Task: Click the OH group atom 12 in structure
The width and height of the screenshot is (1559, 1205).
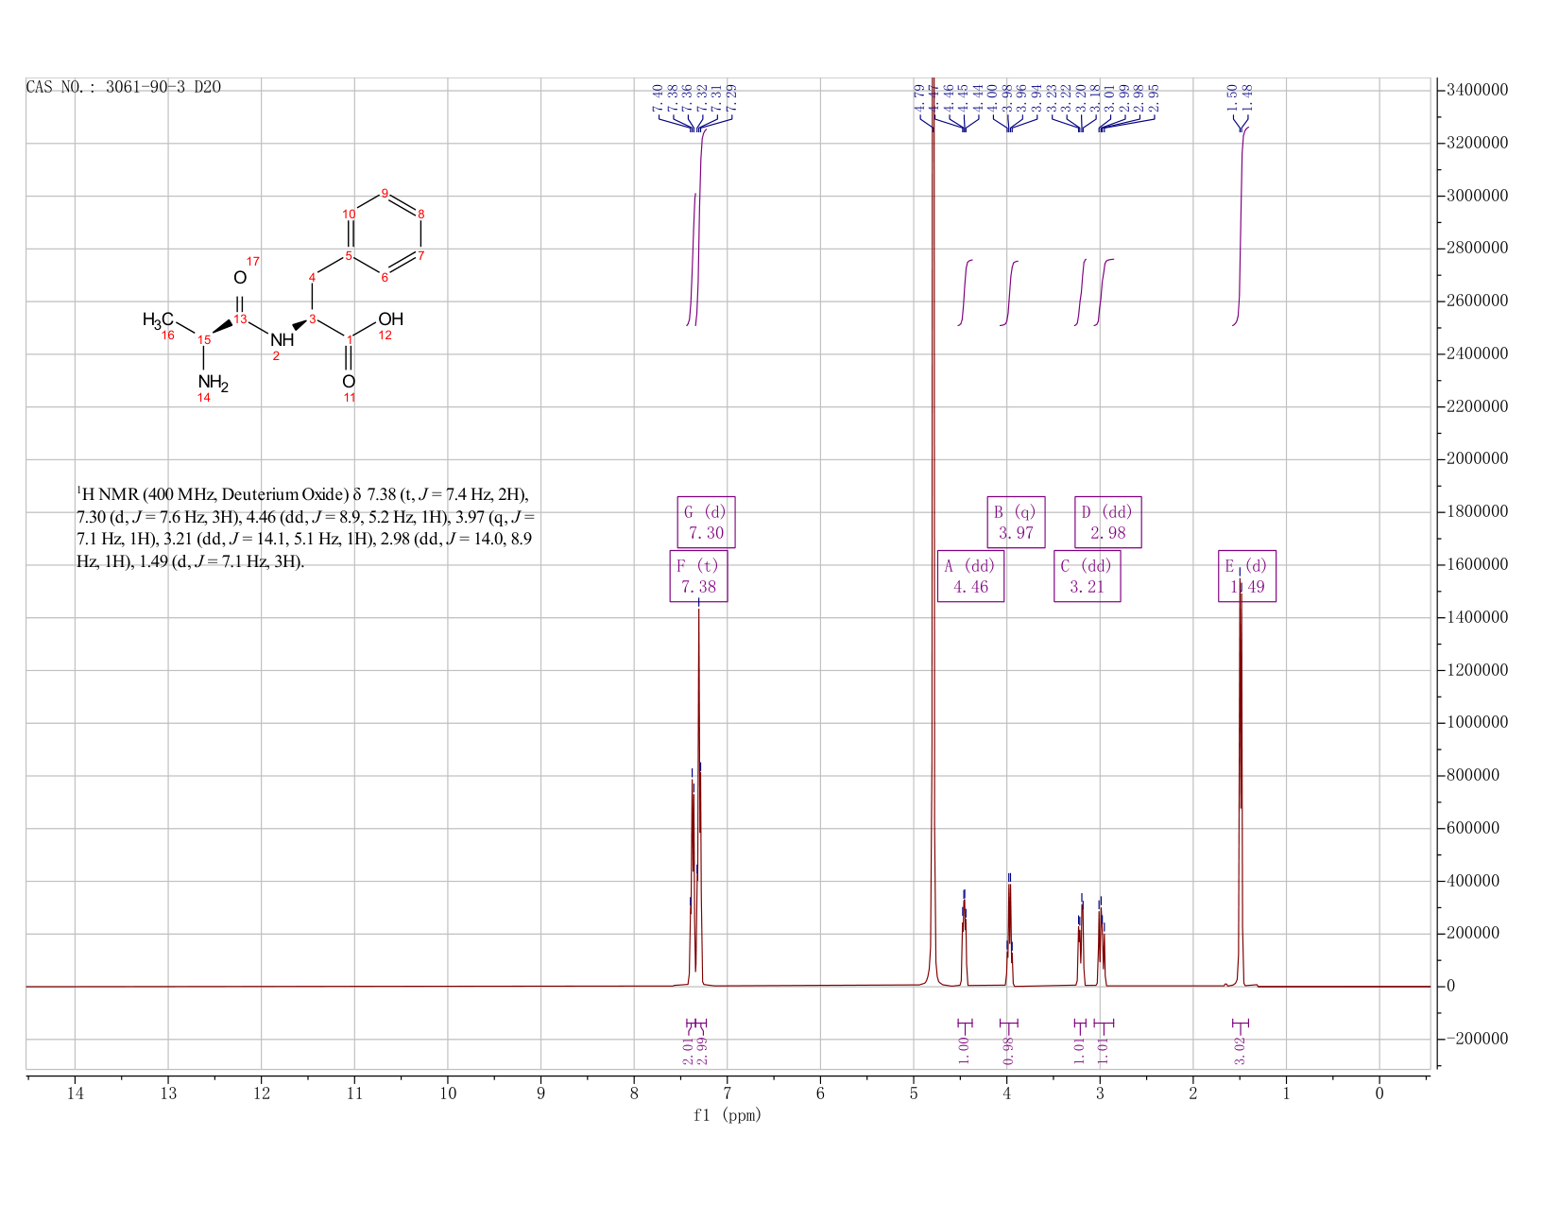Action: pos(390,319)
